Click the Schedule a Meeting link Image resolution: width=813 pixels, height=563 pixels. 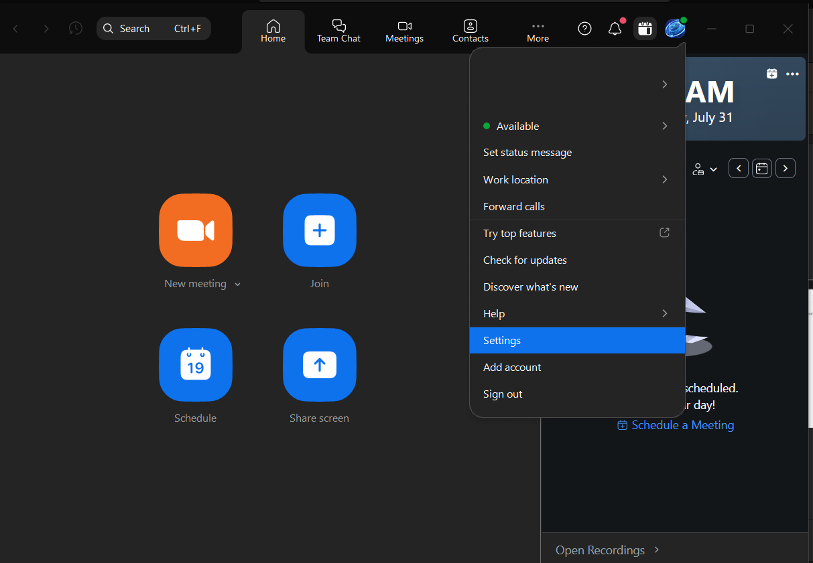[682, 425]
